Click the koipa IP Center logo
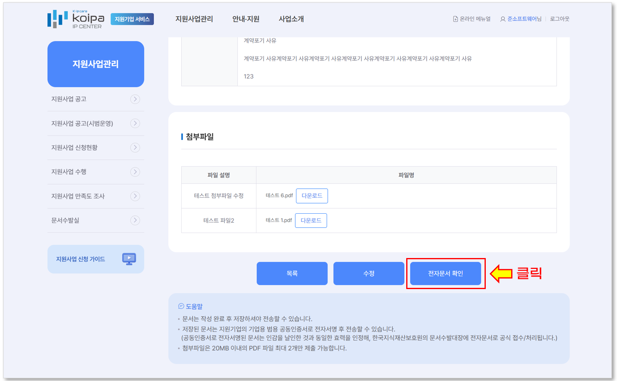617x381 pixels. pyautogui.click(x=76, y=19)
